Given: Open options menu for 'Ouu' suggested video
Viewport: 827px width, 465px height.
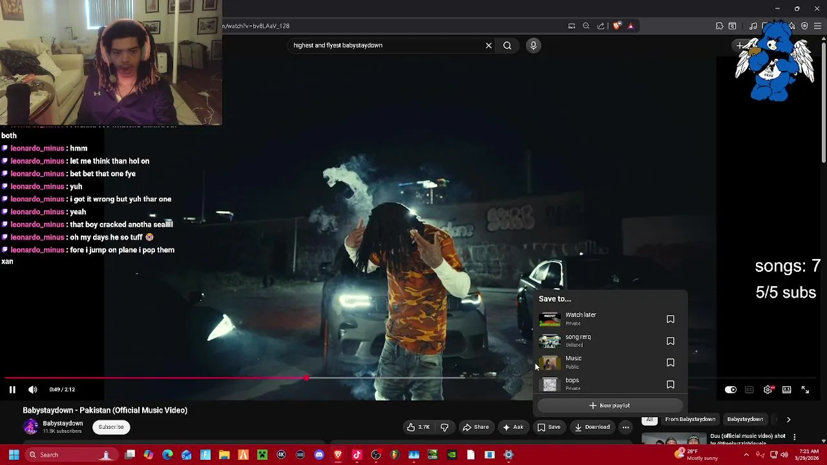Looking at the screenshot, I should pos(795,437).
